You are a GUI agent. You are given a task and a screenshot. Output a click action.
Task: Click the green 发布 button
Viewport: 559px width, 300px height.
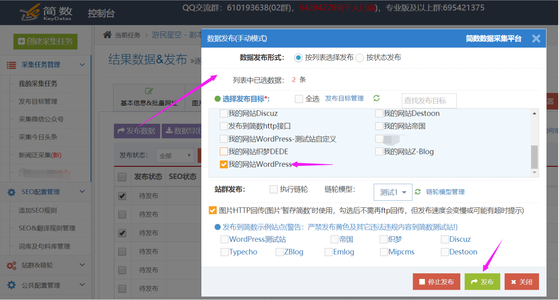(x=482, y=282)
